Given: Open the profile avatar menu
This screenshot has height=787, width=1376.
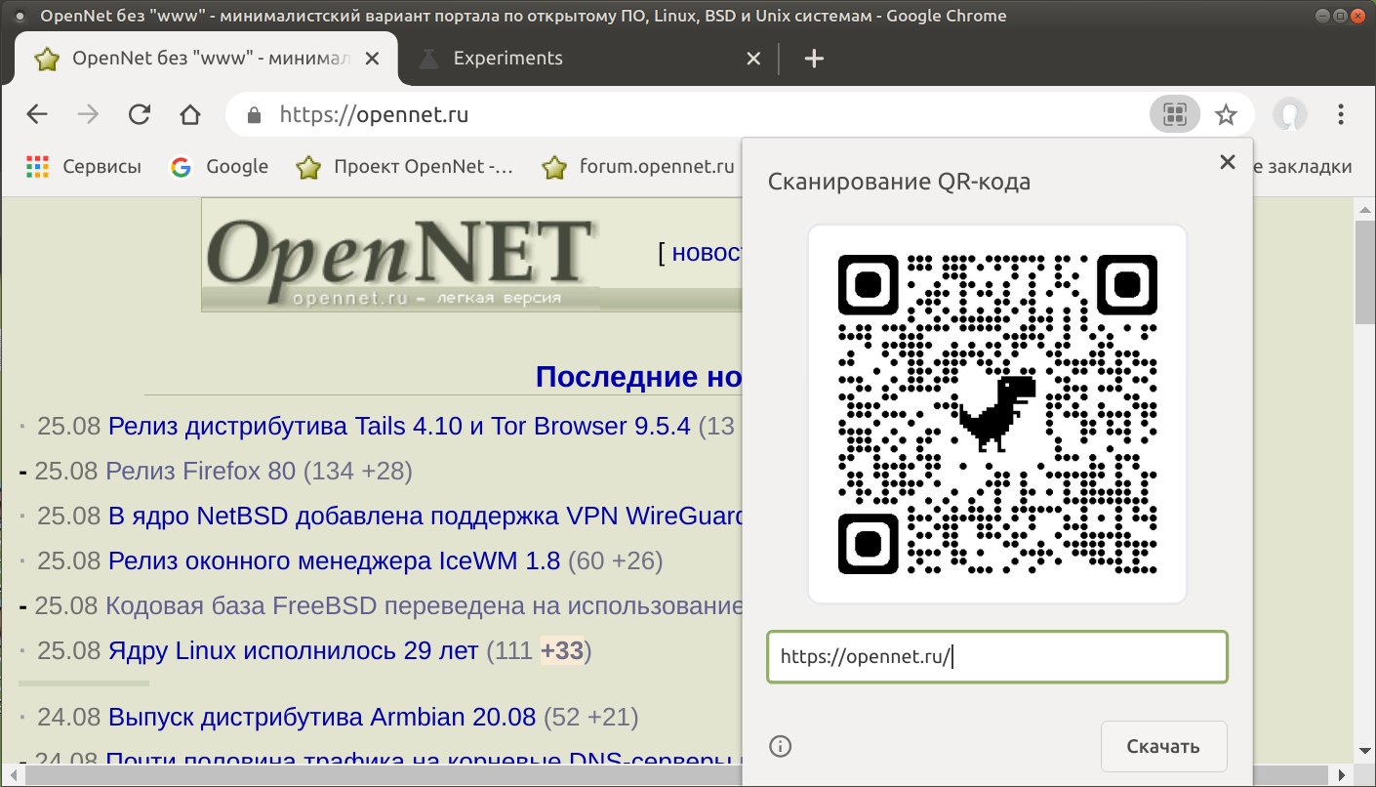Looking at the screenshot, I should pos(1289,115).
